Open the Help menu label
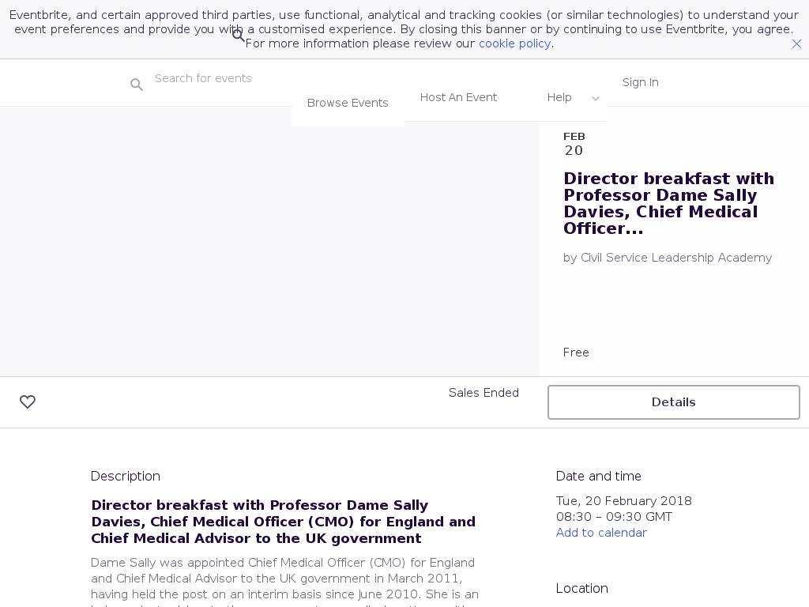The height and width of the screenshot is (607, 809). (559, 97)
